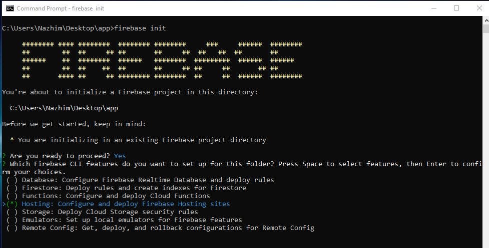Close the Command Prompt window

[479, 8]
